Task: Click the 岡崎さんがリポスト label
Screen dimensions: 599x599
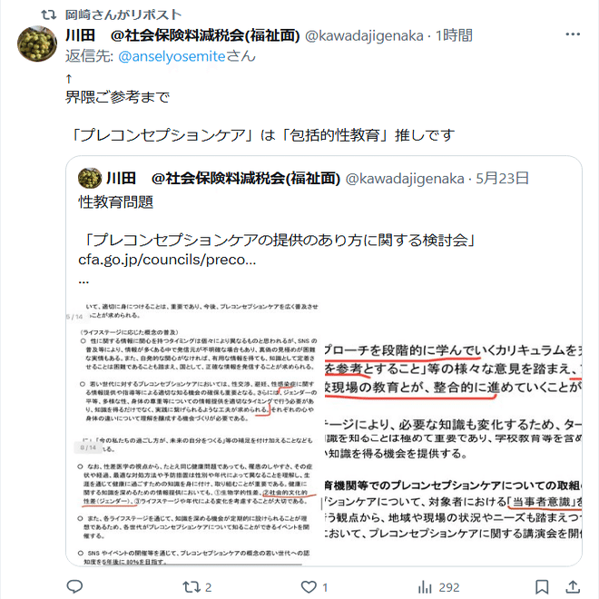Action: 123,15
